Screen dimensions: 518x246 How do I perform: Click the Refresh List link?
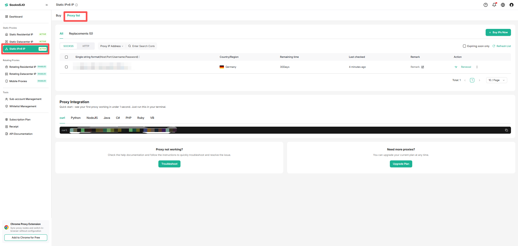click(502, 46)
